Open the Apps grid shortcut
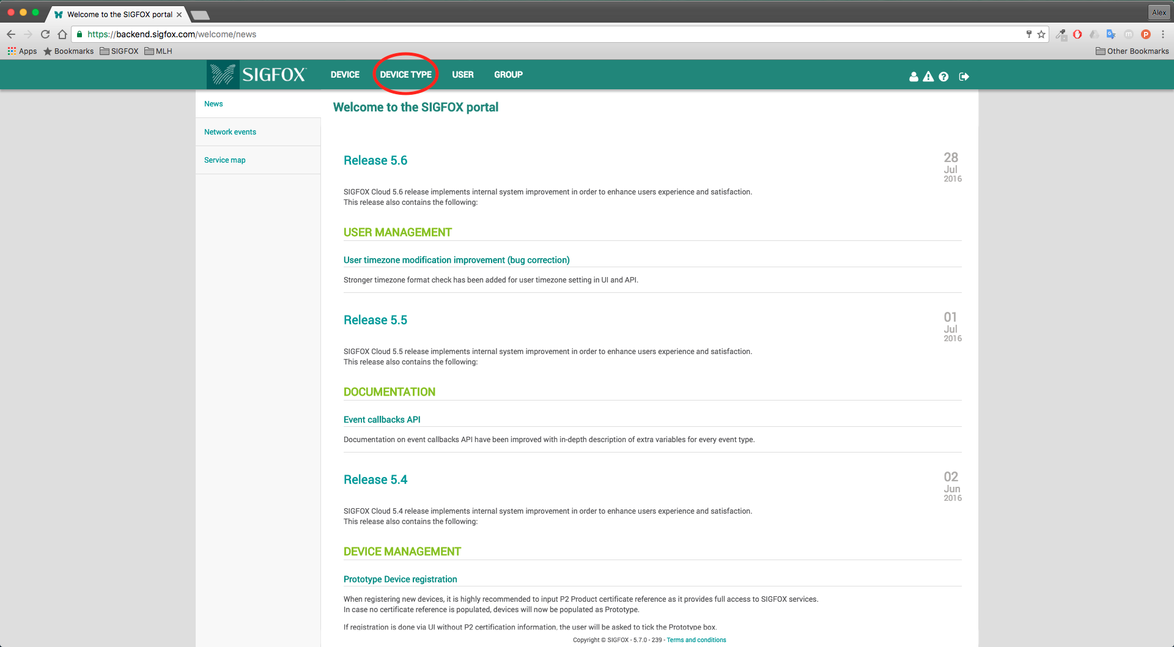 coord(22,51)
